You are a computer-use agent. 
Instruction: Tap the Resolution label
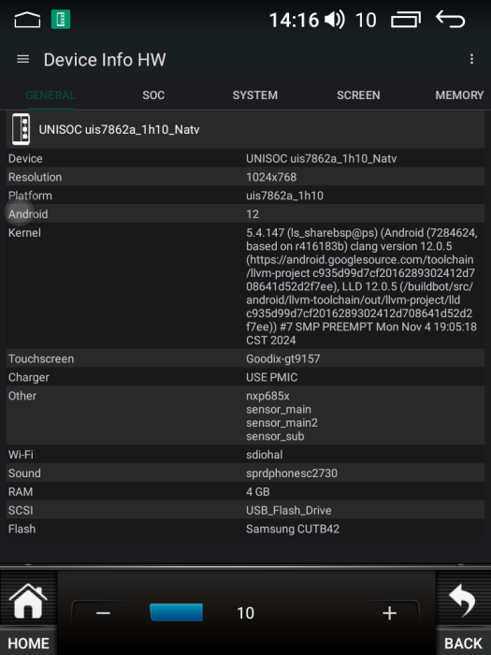(36, 177)
